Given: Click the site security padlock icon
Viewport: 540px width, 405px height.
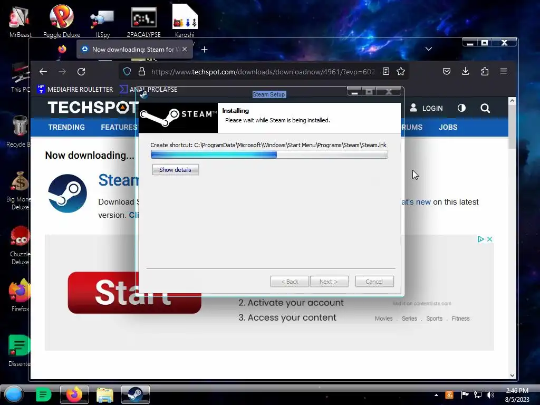Looking at the screenshot, I should coord(141,71).
